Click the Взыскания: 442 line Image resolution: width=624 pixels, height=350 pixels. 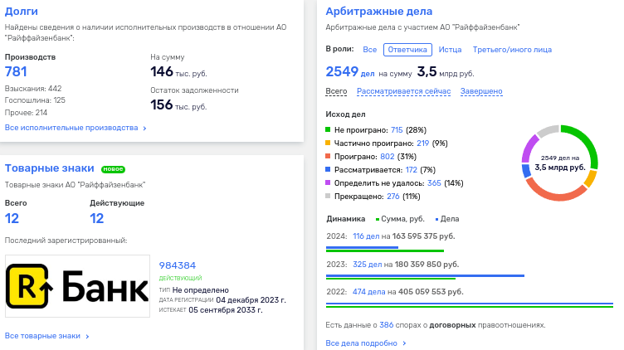click(33, 89)
